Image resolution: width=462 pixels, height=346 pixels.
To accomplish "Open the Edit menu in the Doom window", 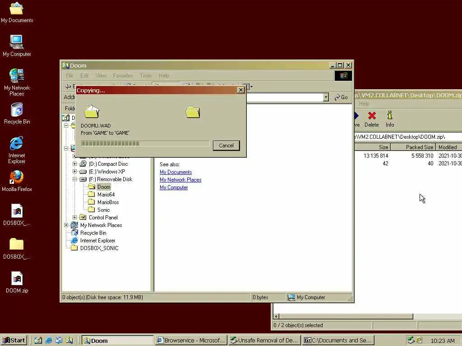I will click(x=84, y=76).
